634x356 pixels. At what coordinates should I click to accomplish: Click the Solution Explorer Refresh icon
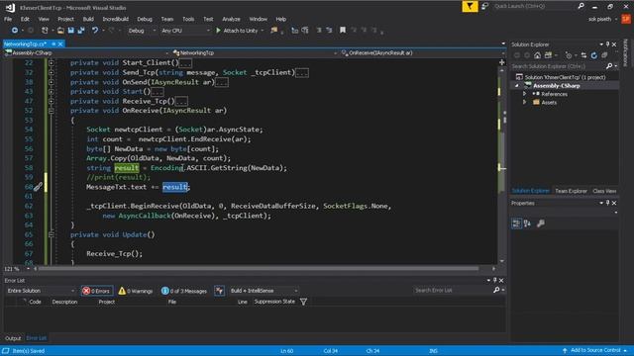pyautogui.click(x=594, y=55)
